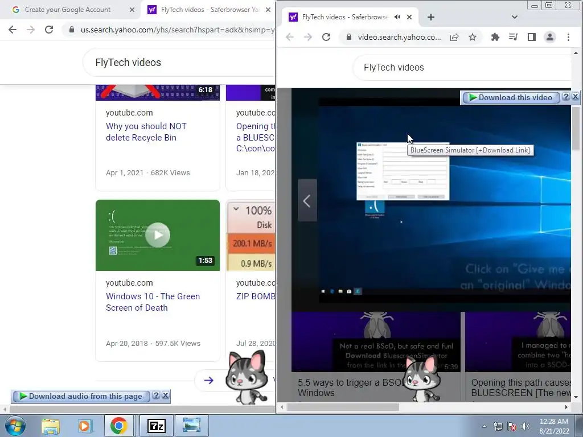Open tab search chevron in right window
The image size is (583, 437).
515,17
